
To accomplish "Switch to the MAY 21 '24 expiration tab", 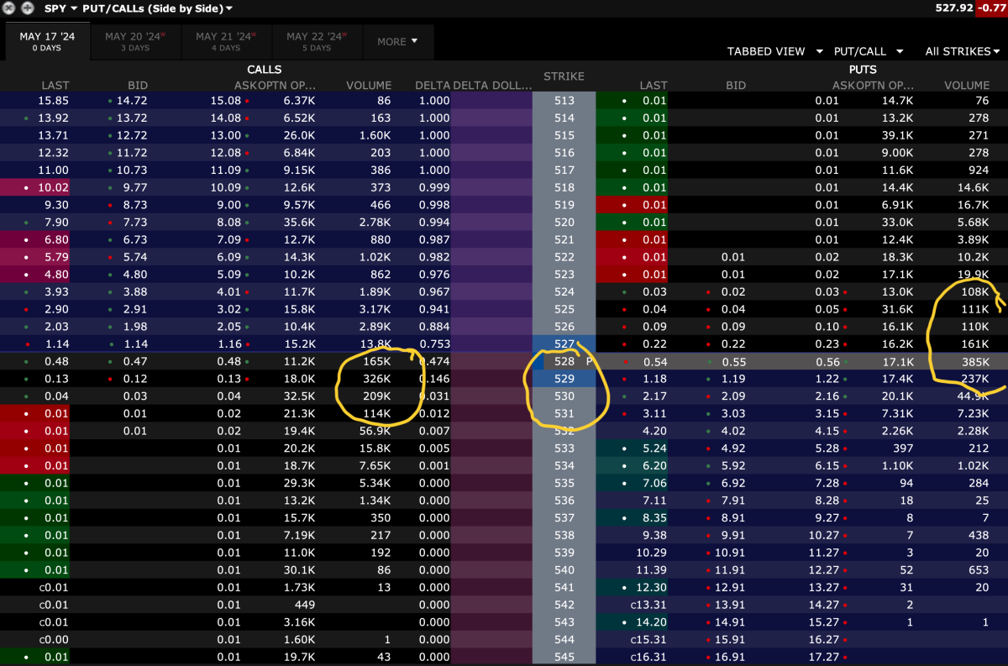I will click(x=226, y=41).
